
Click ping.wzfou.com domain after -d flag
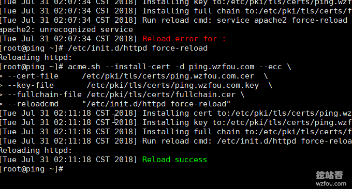click(222, 67)
